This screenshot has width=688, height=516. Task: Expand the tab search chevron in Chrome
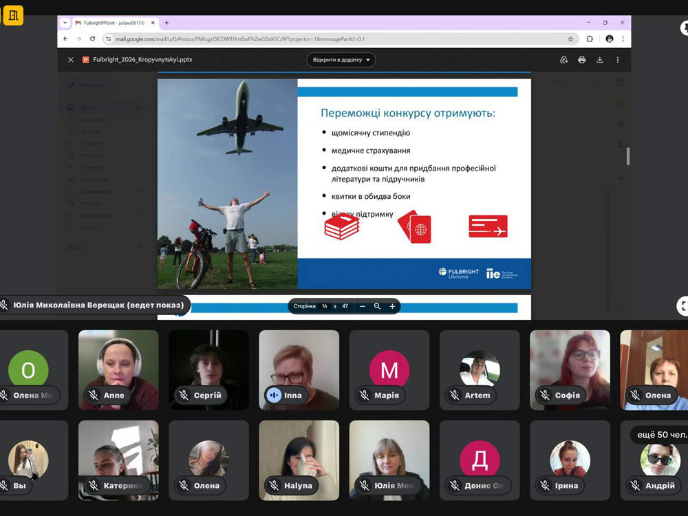coord(65,23)
